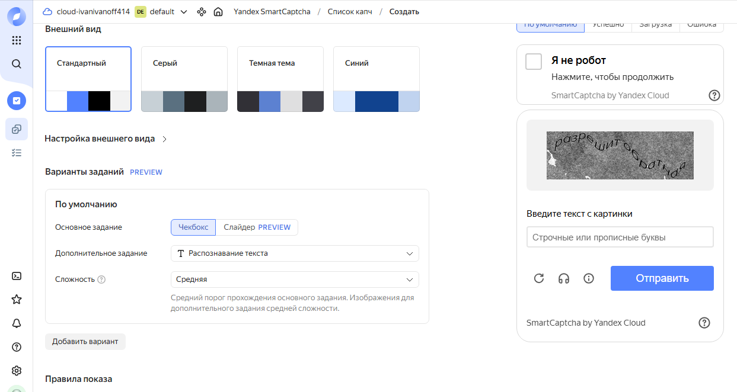Screen dimensions: 737x392
Task: Select the Слайдер main task option
Action: click(257, 227)
